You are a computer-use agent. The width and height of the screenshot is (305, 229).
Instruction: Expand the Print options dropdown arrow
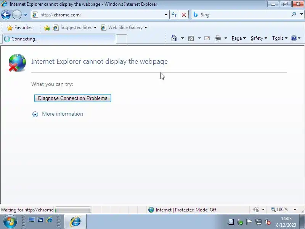click(226, 38)
